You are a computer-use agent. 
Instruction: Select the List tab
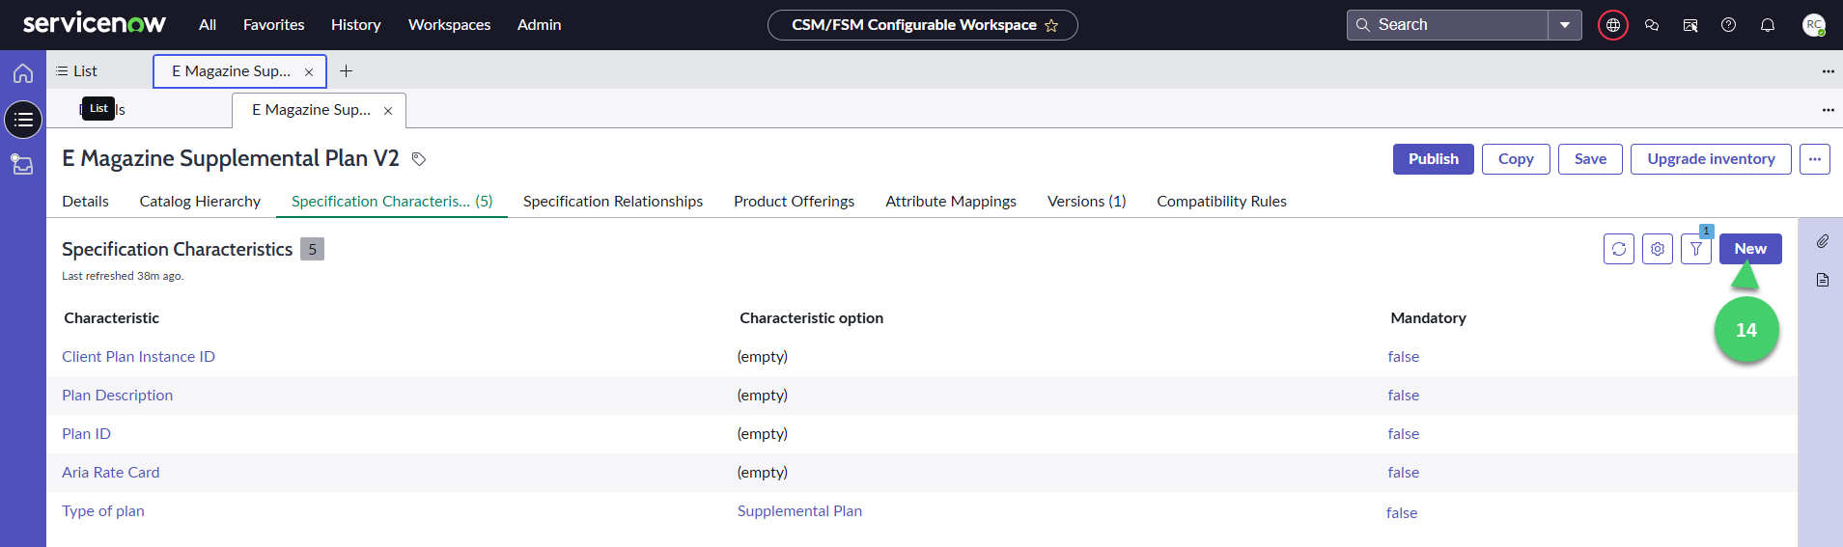(x=77, y=71)
